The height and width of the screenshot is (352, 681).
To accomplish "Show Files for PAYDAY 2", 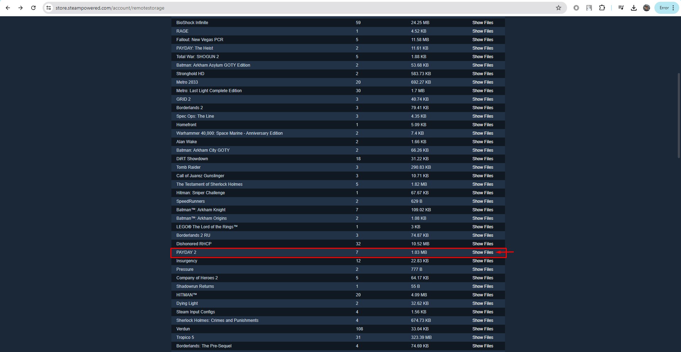I will 483,252.
